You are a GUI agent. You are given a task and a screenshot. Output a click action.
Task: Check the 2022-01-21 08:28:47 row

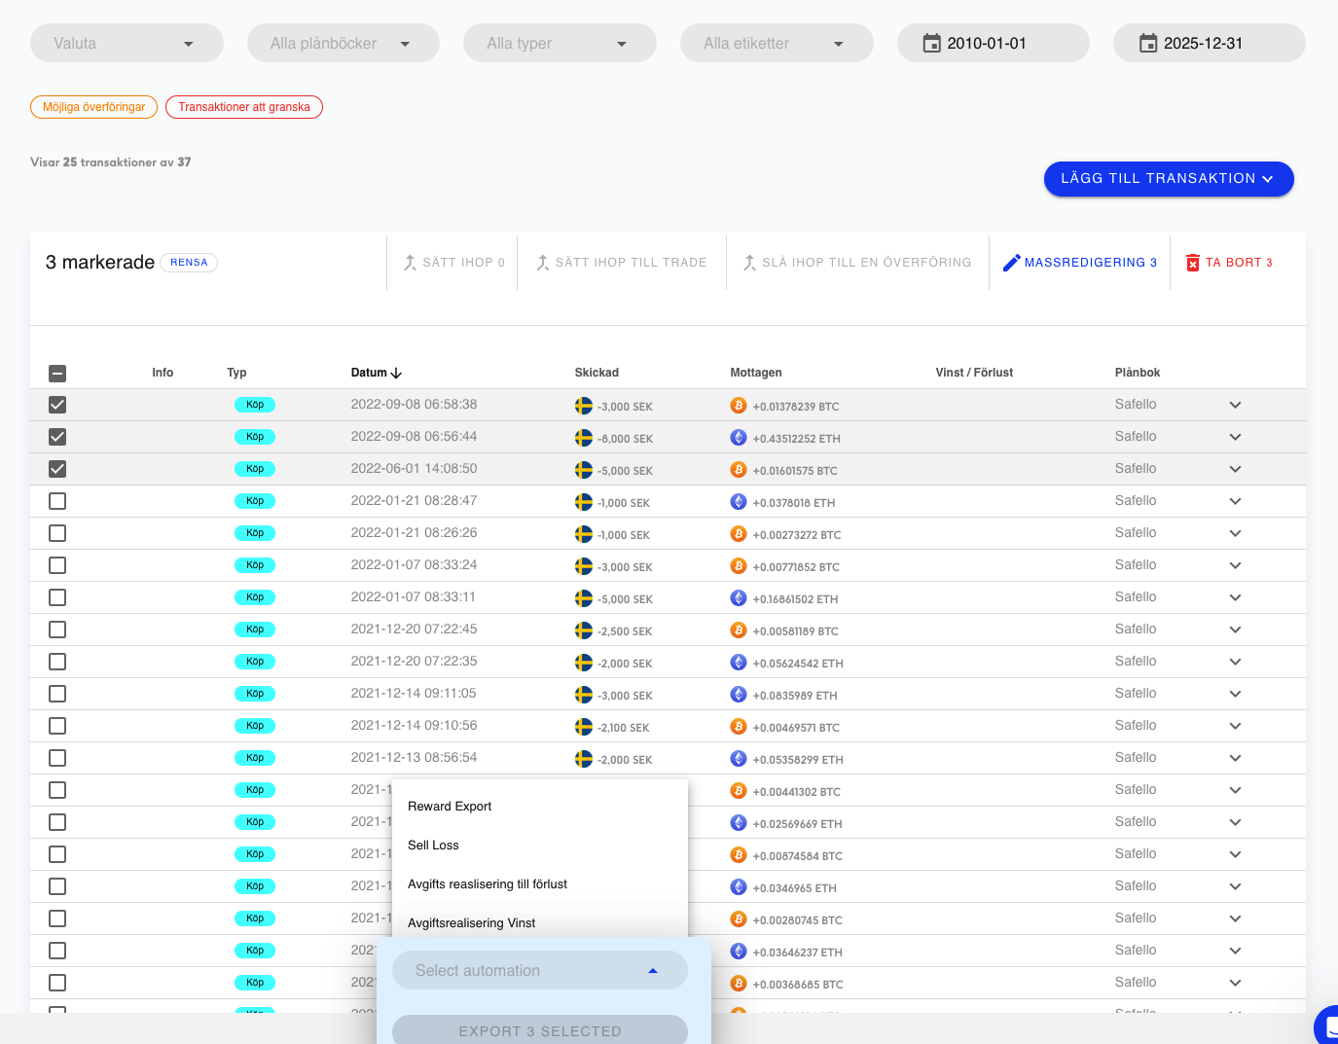point(57,501)
